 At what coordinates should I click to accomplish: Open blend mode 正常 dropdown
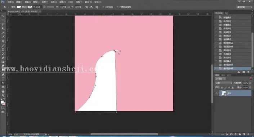click(223, 83)
